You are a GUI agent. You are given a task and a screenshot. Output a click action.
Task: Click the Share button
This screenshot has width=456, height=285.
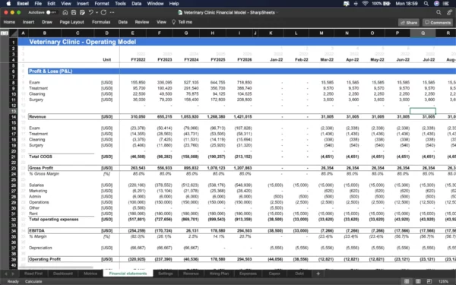pyautogui.click(x=409, y=22)
